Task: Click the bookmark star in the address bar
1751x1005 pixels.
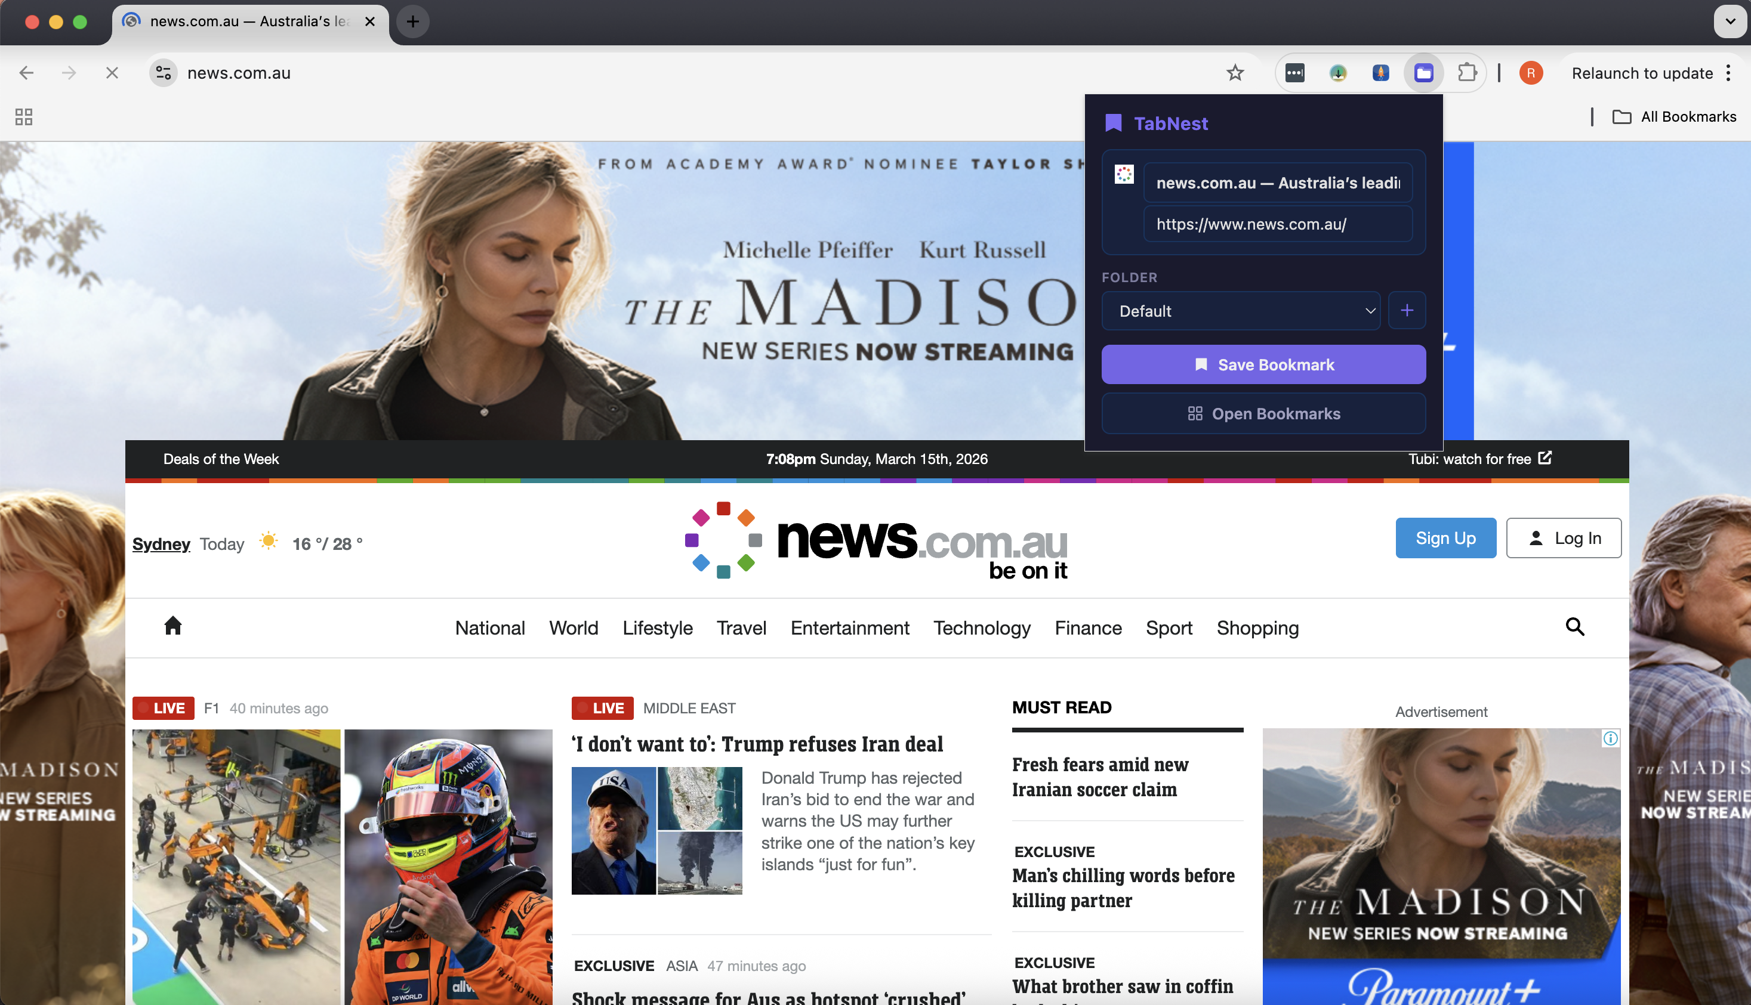Action: point(1235,73)
